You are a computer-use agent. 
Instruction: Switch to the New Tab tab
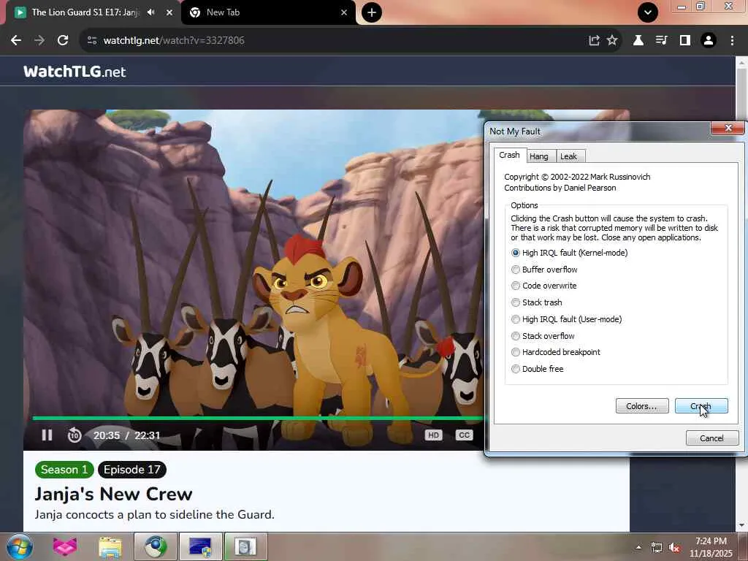point(268,12)
